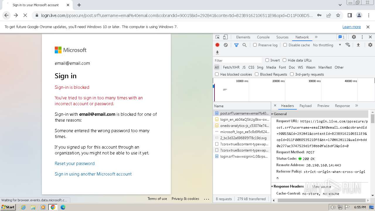This screenshot has width=375, height=211.
Task: Click the headers pane horizontal scrollbar
Action: pos(321,200)
